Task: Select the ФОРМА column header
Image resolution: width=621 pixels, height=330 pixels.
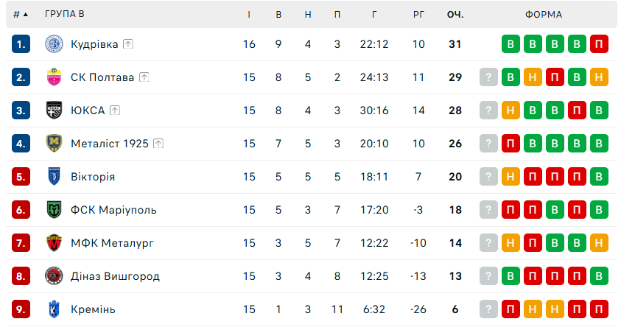Action: click(544, 14)
